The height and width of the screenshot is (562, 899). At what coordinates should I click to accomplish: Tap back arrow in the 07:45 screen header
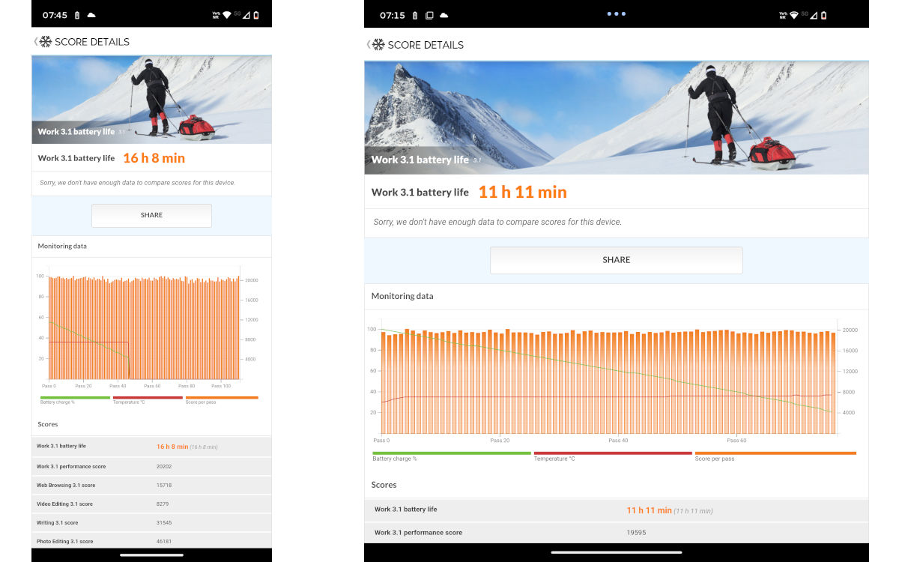click(34, 42)
